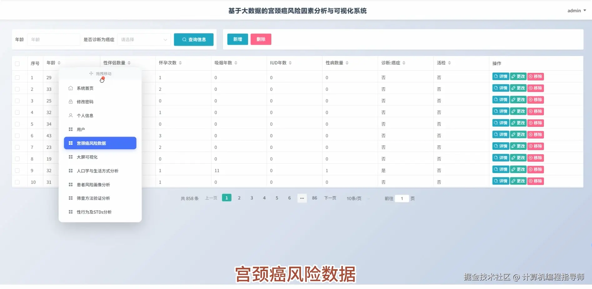Go to page 2

[x=239, y=198]
